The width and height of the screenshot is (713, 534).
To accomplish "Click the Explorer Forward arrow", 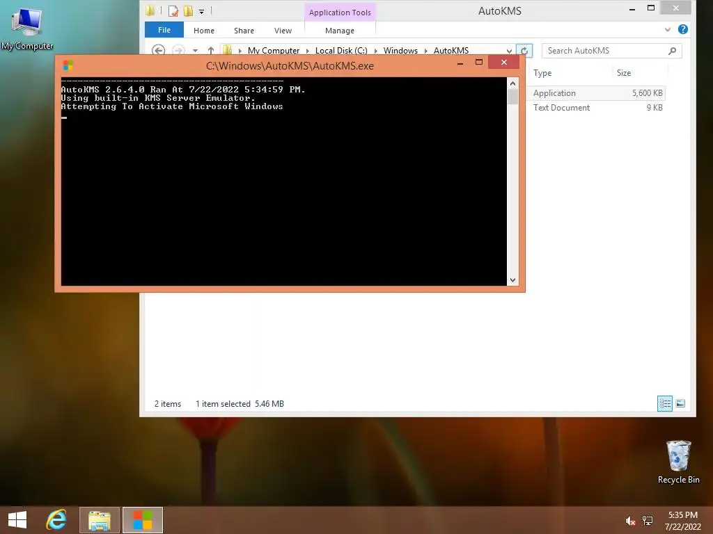I will coord(178,50).
